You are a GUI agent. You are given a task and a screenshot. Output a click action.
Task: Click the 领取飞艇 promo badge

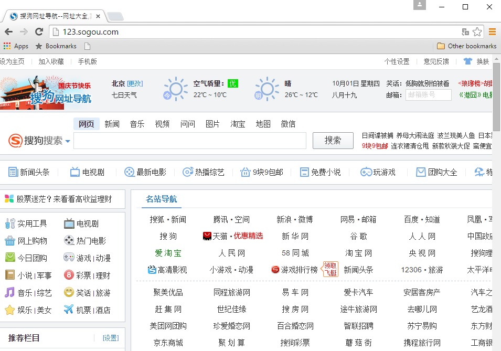[331, 269]
